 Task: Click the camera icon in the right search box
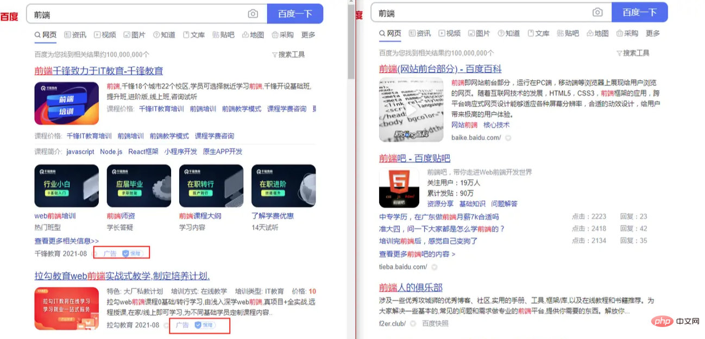pos(597,12)
